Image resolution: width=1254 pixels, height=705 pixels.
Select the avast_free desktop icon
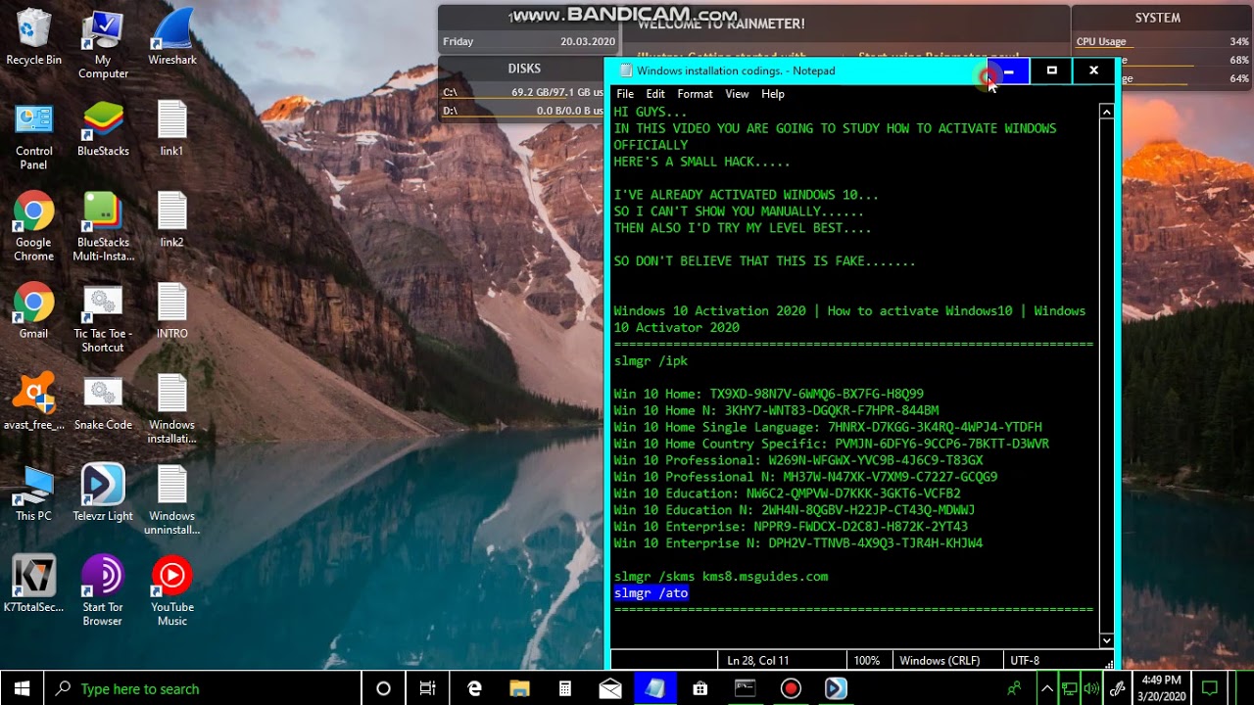[x=33, y=402]
